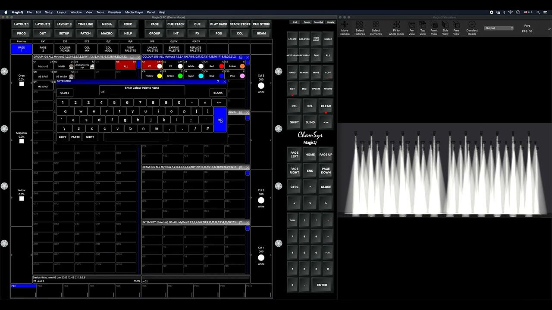Switch Visualiser to Free View
The height and width of the screenshot is (310, 552).
click(456, 28)
